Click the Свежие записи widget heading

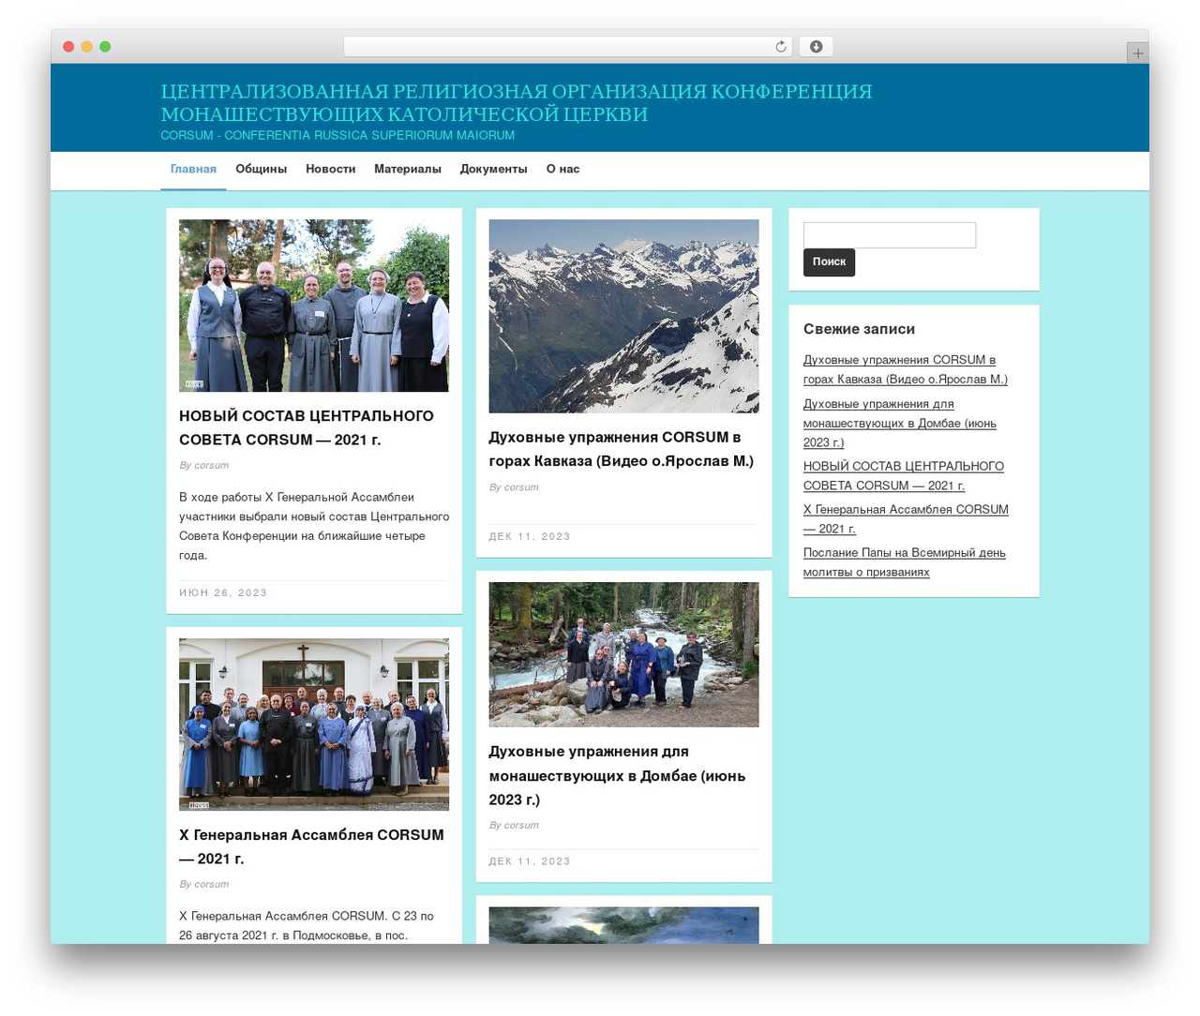point(859,329)
